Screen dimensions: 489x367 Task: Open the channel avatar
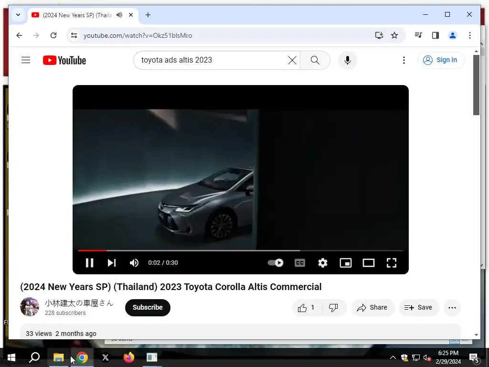click(x=30, y=307)
